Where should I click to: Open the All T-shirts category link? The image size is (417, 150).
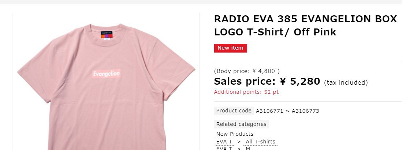point(260,142)
